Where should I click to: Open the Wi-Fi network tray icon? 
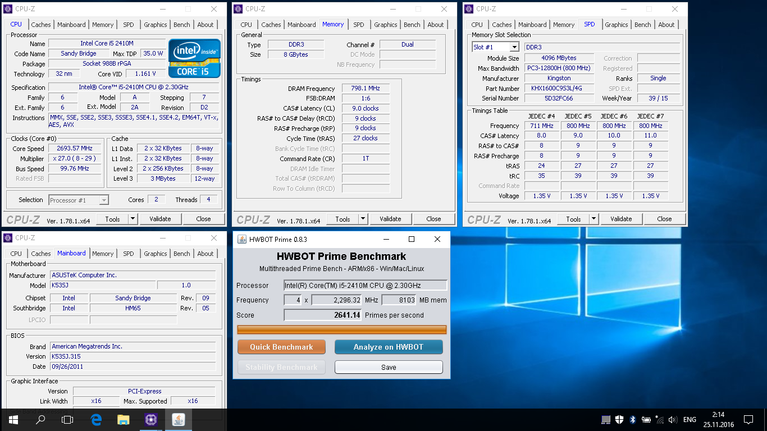tap(659, 420)
